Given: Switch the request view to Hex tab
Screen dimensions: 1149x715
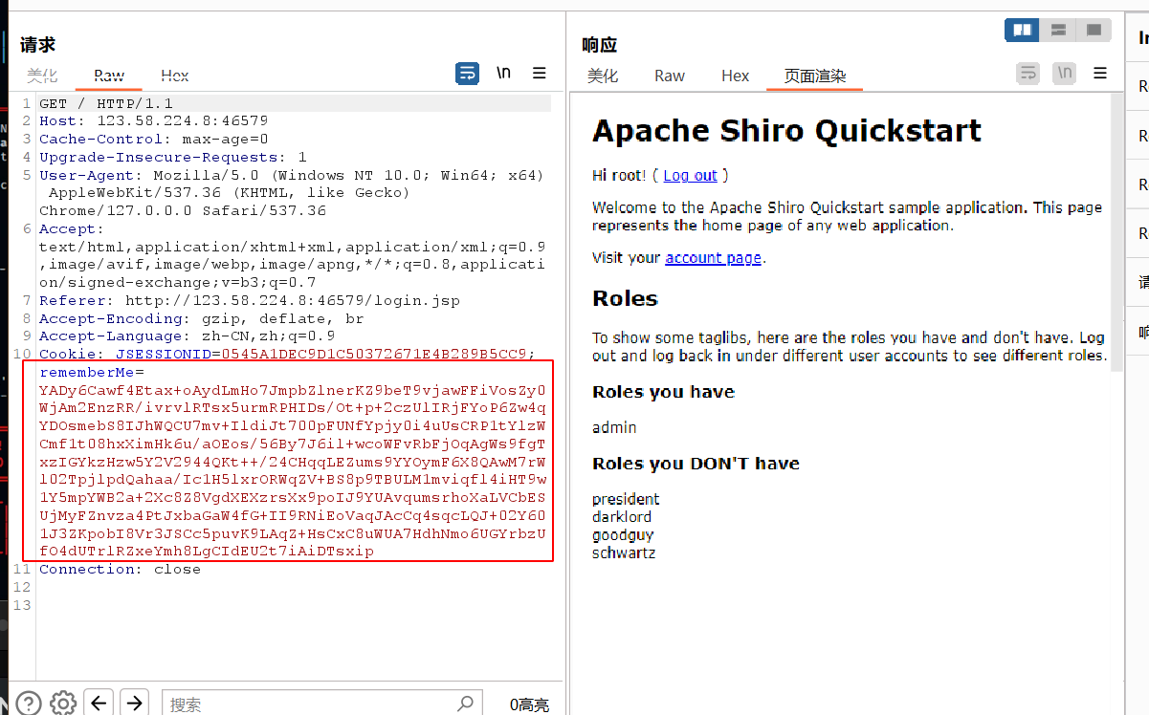Looking at the screenshot, I should tap(174, 76).
